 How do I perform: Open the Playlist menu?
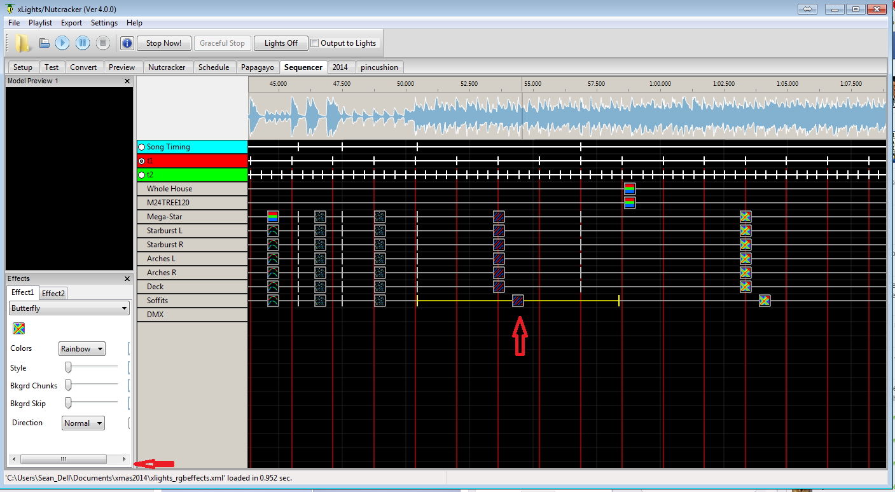[41, 23]
